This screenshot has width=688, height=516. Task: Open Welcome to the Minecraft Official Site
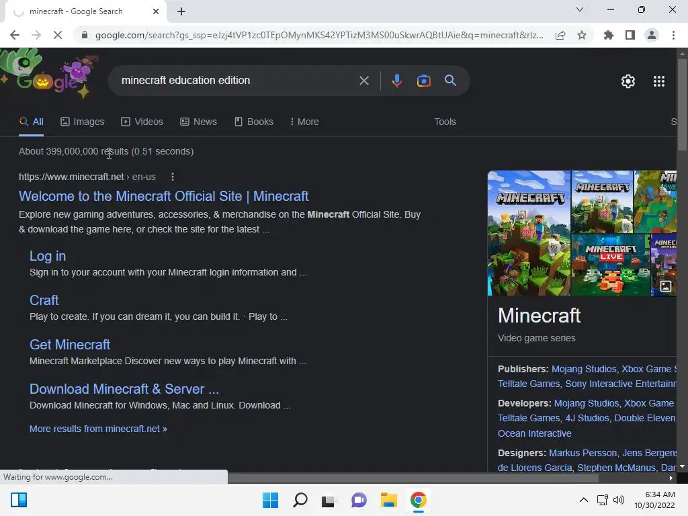click(x=164, y=196)
